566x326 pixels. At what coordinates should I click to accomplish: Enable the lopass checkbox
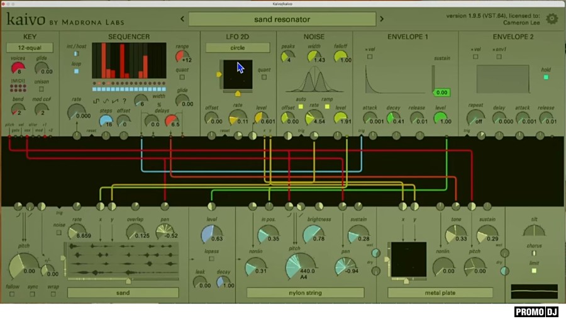point(211,258)
